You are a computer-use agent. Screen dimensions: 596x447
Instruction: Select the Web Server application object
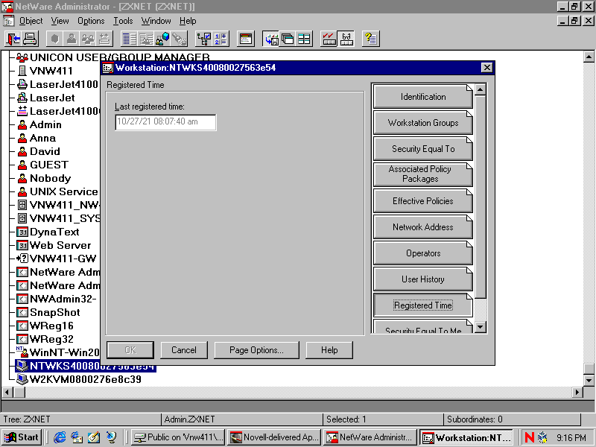click(54, 245)
